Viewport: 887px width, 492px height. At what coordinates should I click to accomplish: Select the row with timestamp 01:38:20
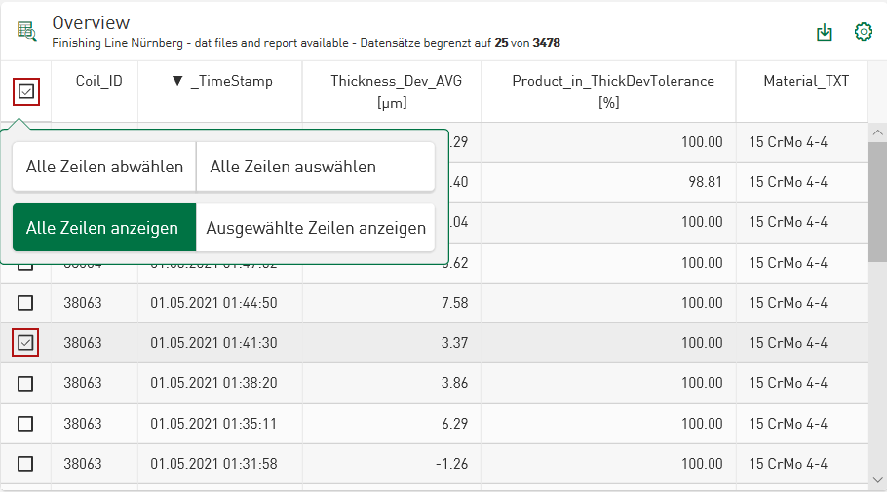point(26,383)
